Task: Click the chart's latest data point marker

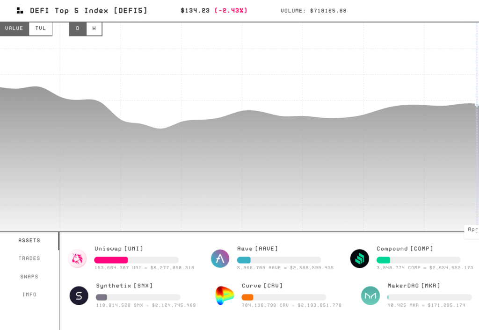Action: pyautogui.click(x=477, y=105)
